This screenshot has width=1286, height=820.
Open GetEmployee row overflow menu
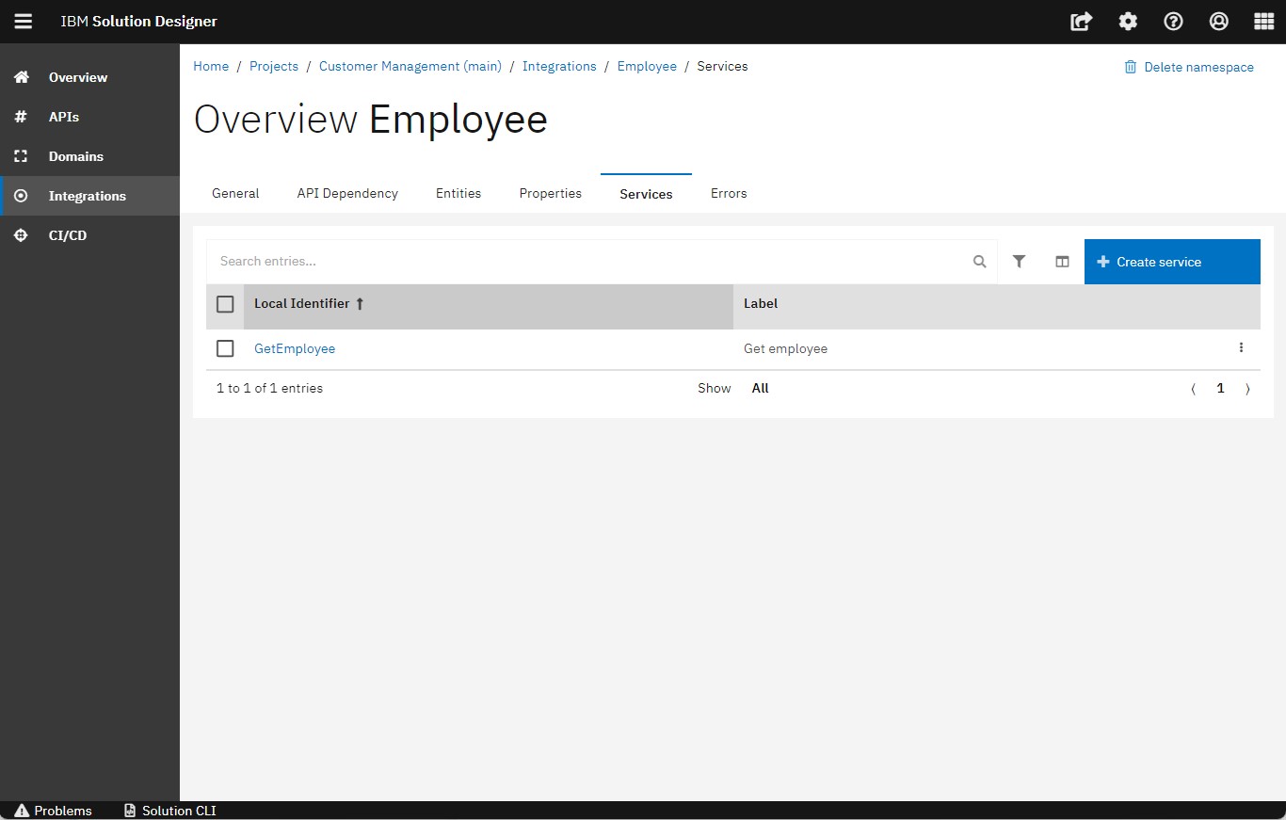pyautogui.click(x=1241, y=348)
